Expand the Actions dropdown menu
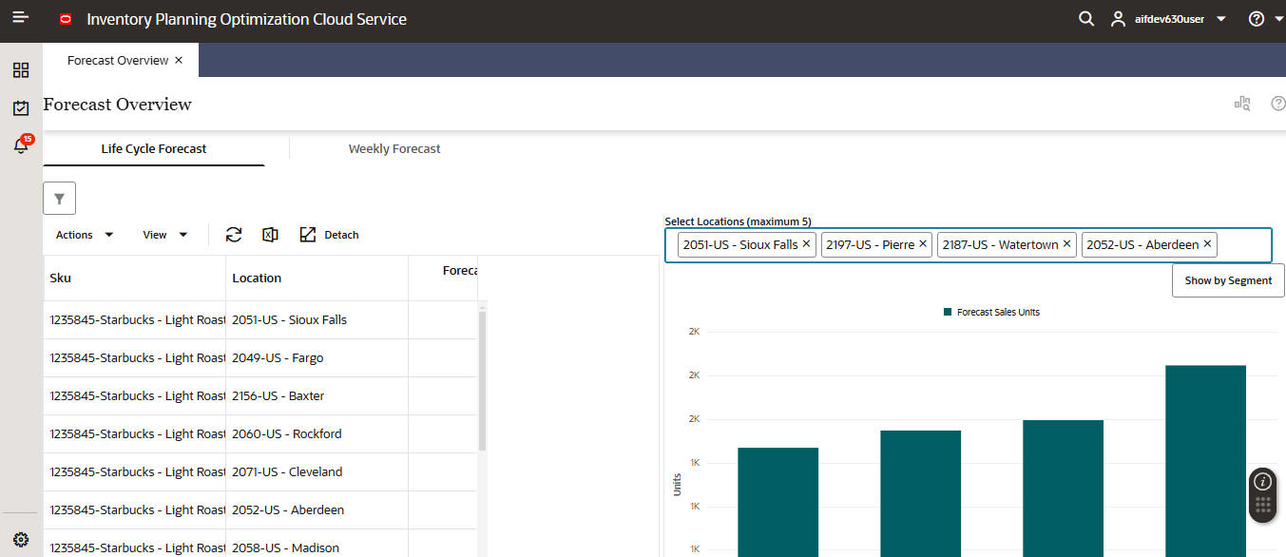This screenshot has height=557, width=1286. coord(85,235)
